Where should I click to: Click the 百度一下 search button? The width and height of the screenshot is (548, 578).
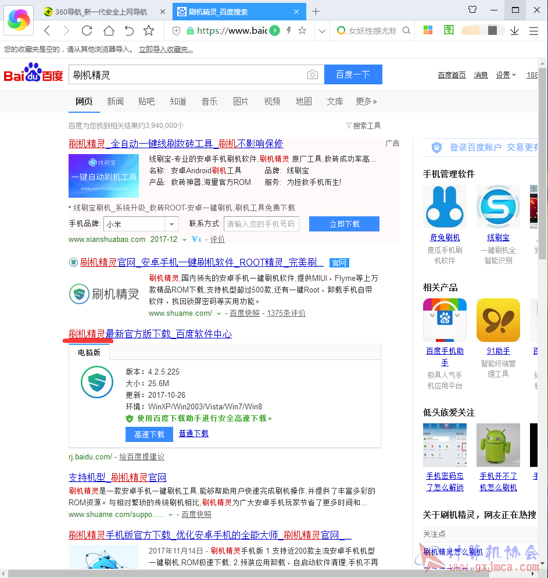click(353, 74)
